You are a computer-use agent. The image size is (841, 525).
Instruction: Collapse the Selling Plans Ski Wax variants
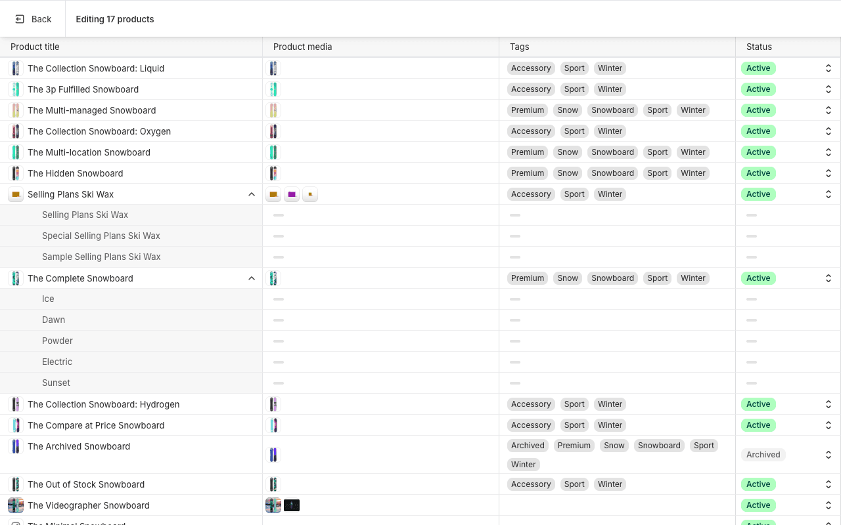[x=252, y=194]
